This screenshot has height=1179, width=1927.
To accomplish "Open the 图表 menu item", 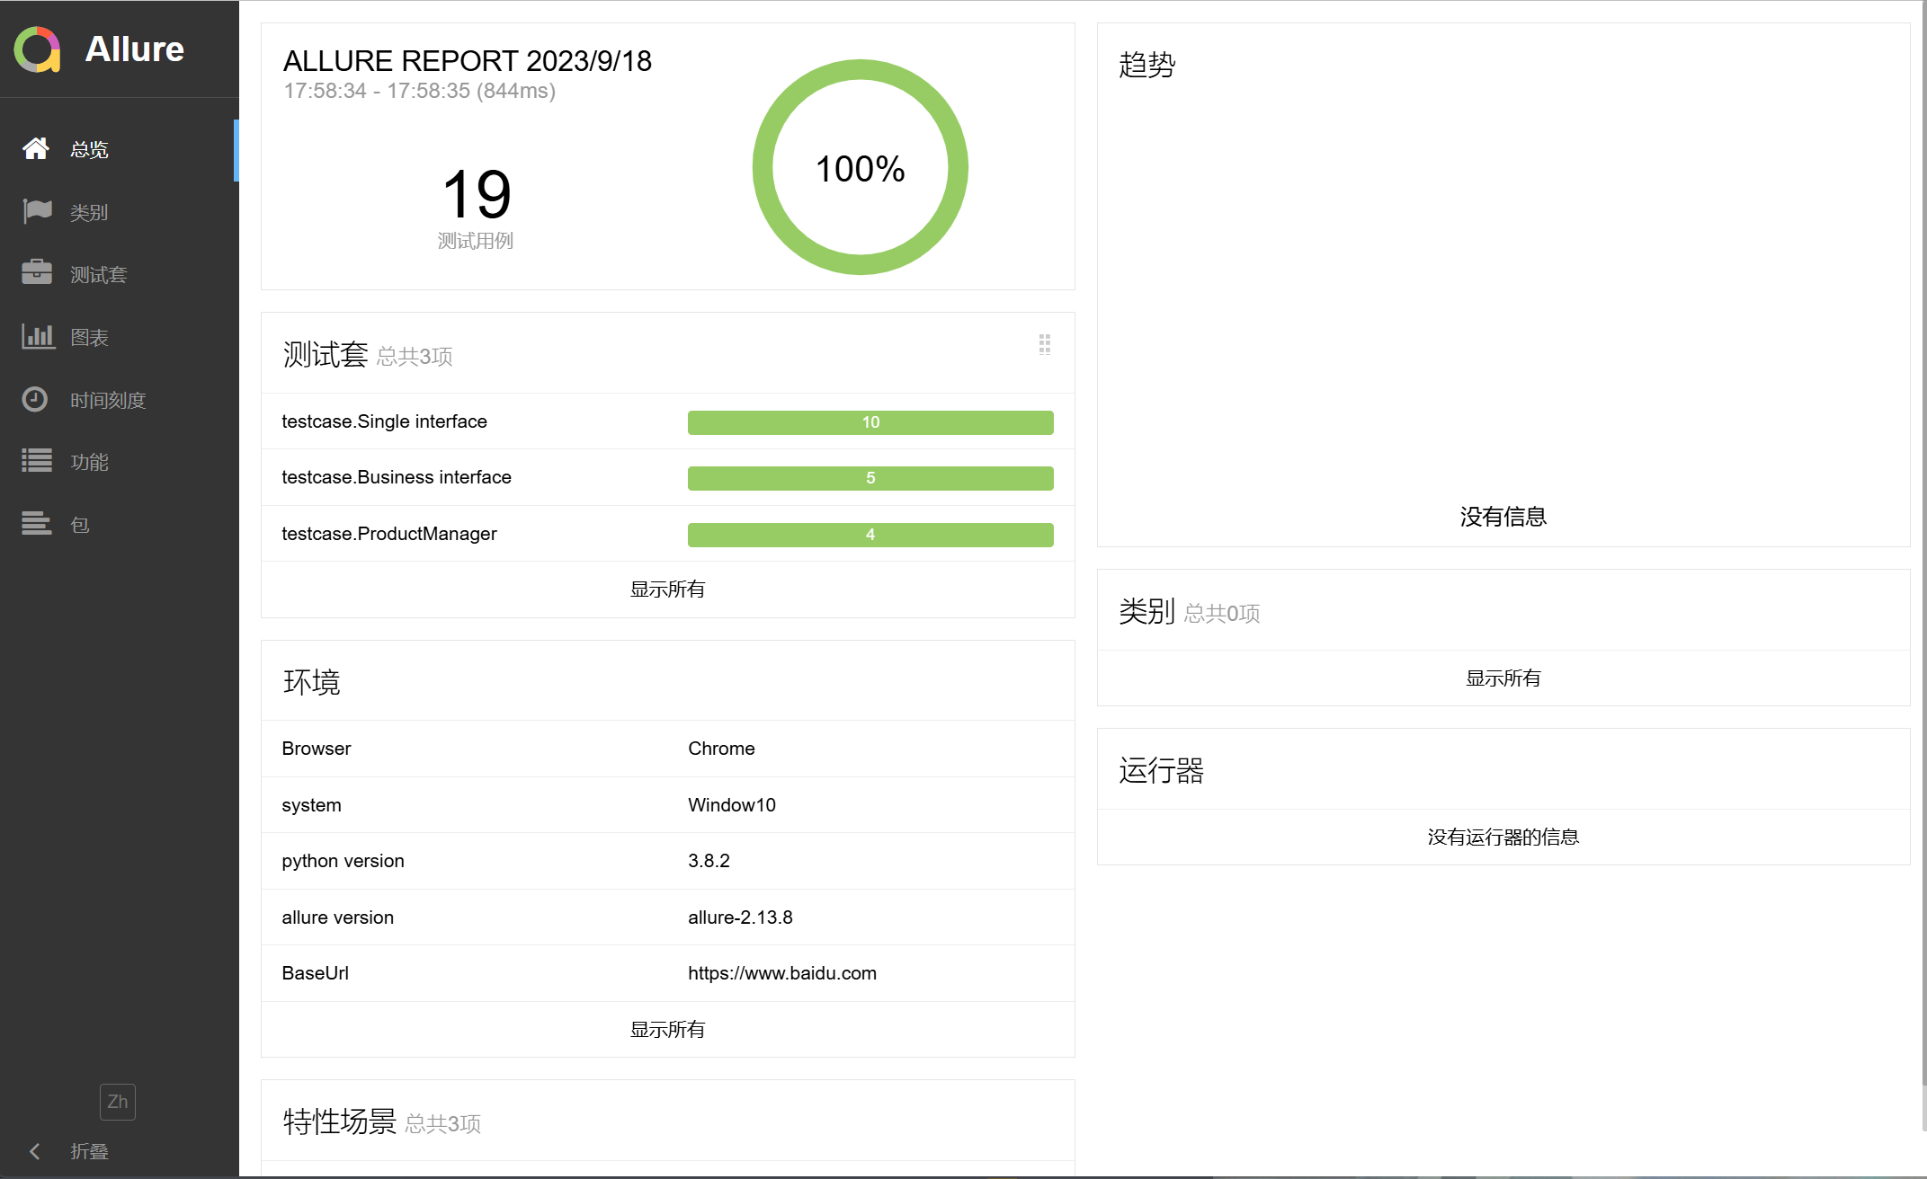I will click(x=120, y=337).
